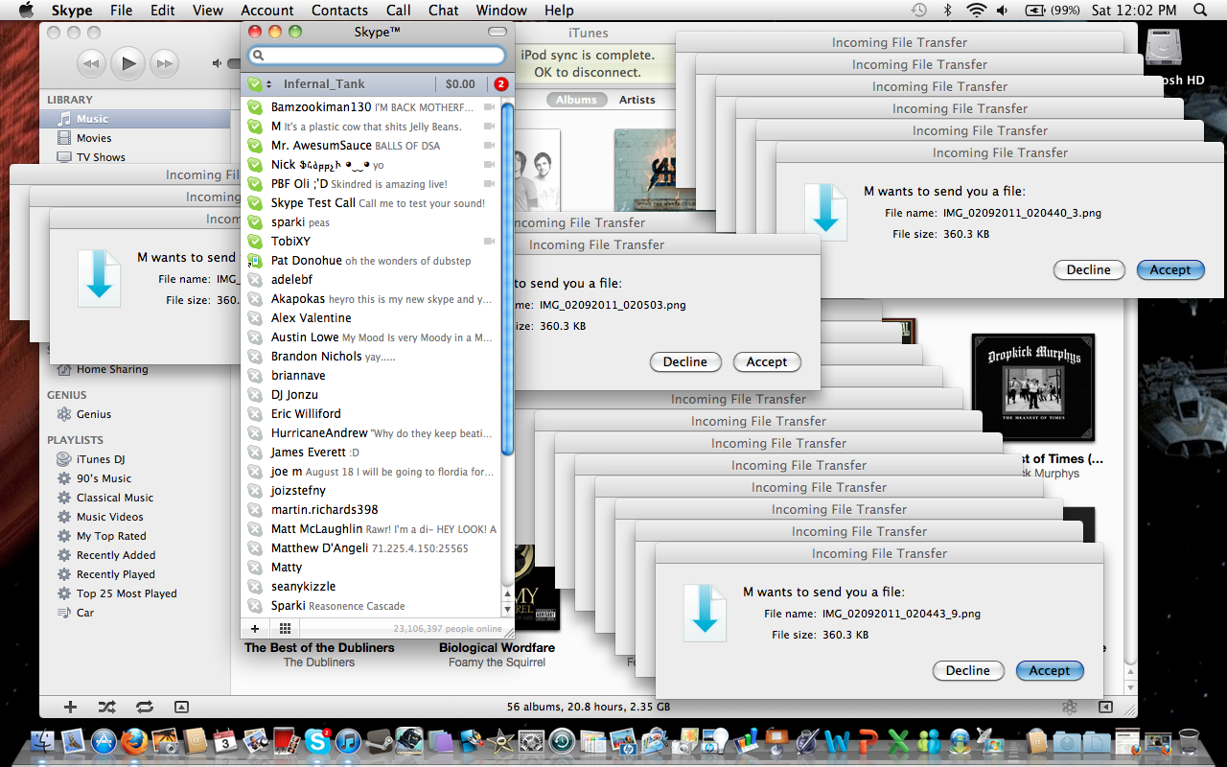Viewport: 1227px width, 767px height.
Task: Open the Car playlist
Action: point(135,613)
